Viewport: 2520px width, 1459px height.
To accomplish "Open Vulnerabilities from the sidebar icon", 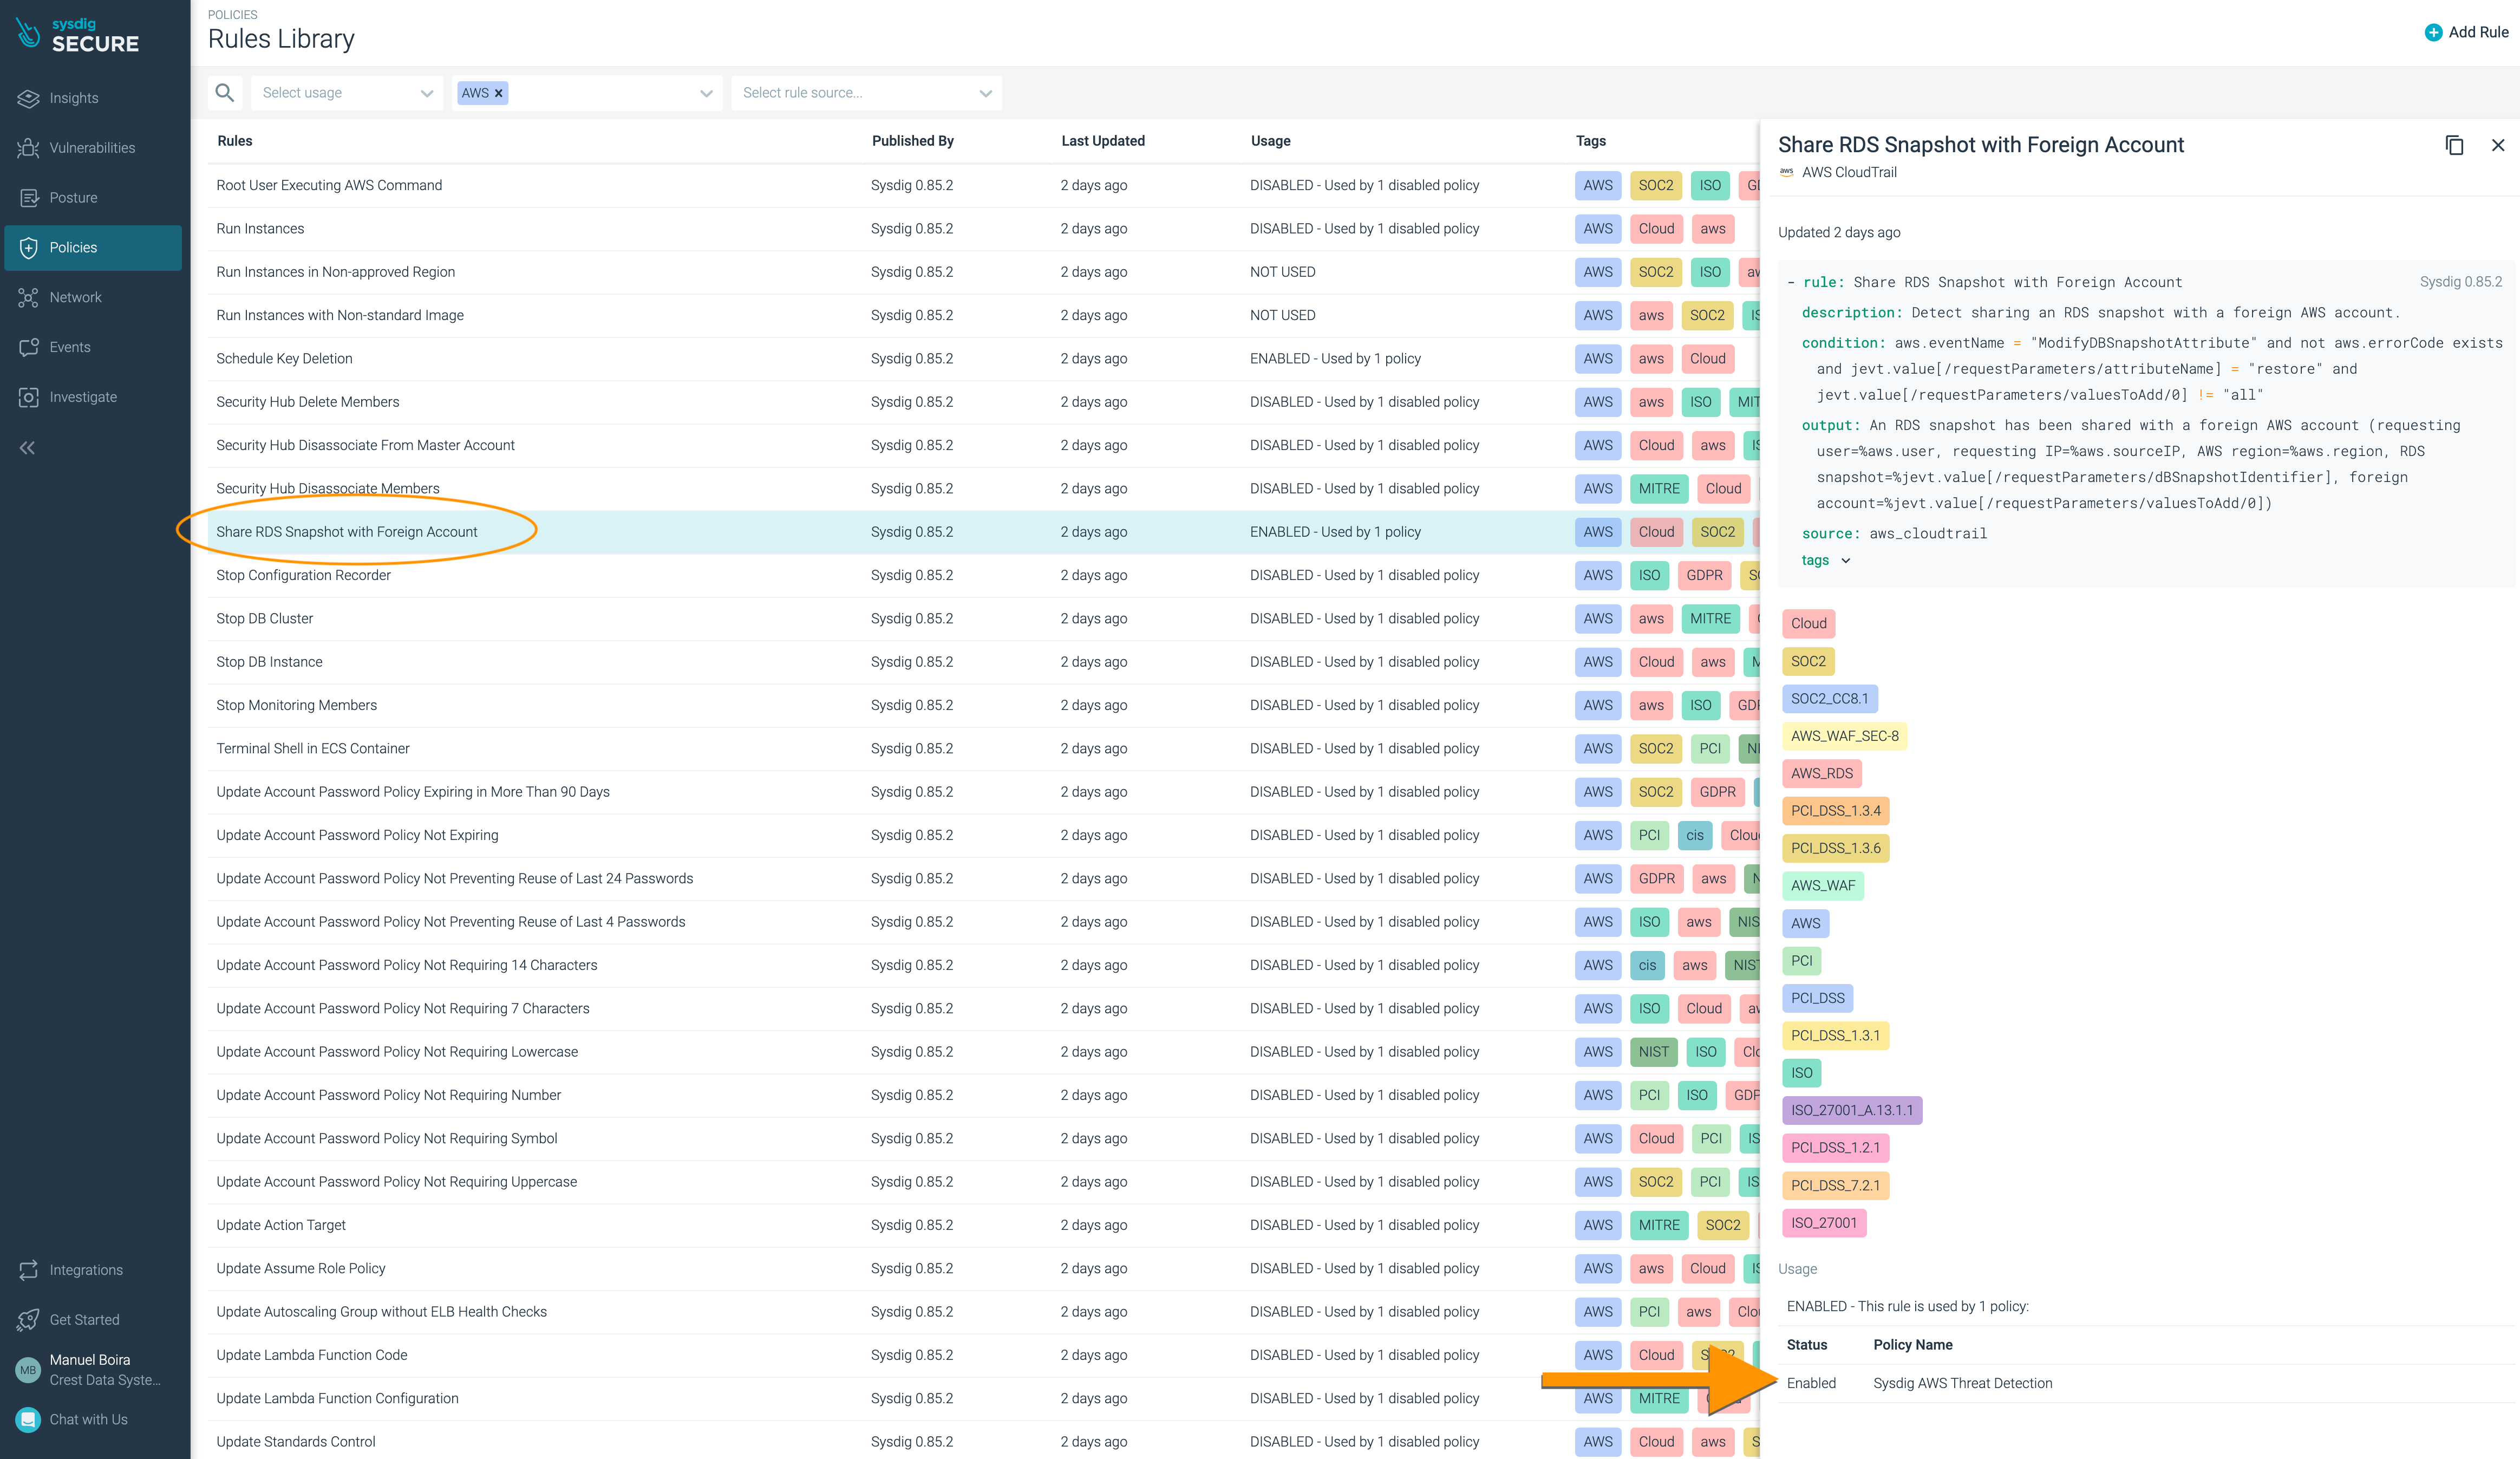I will coord(28,148).
